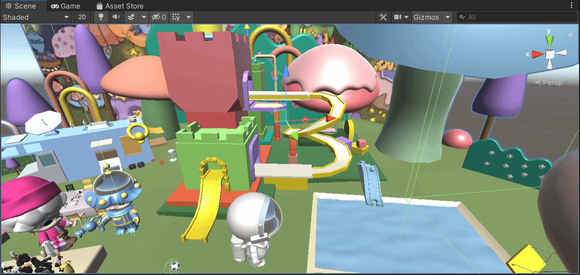Viewport: 580px width, 275px height.
Task: Click the center cube of orientation gizmo
Action: [x=549, y=54]
